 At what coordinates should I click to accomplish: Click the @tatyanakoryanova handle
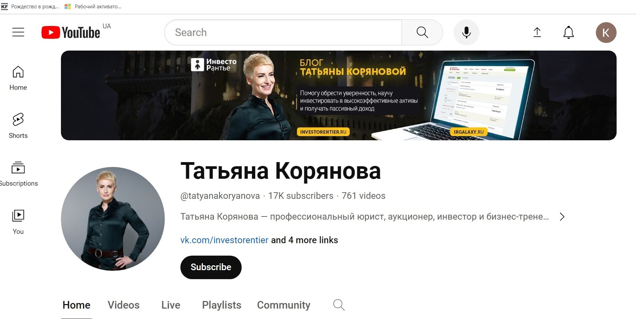(220, 196)
